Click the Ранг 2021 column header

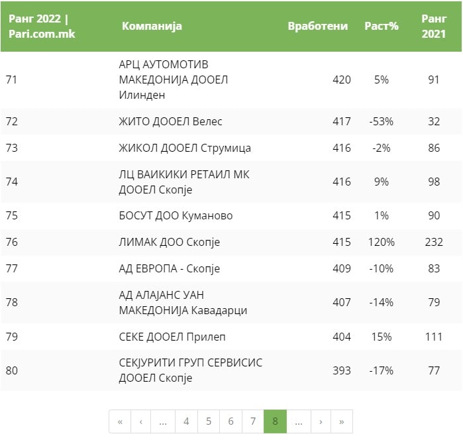click(x=434, y=27)
